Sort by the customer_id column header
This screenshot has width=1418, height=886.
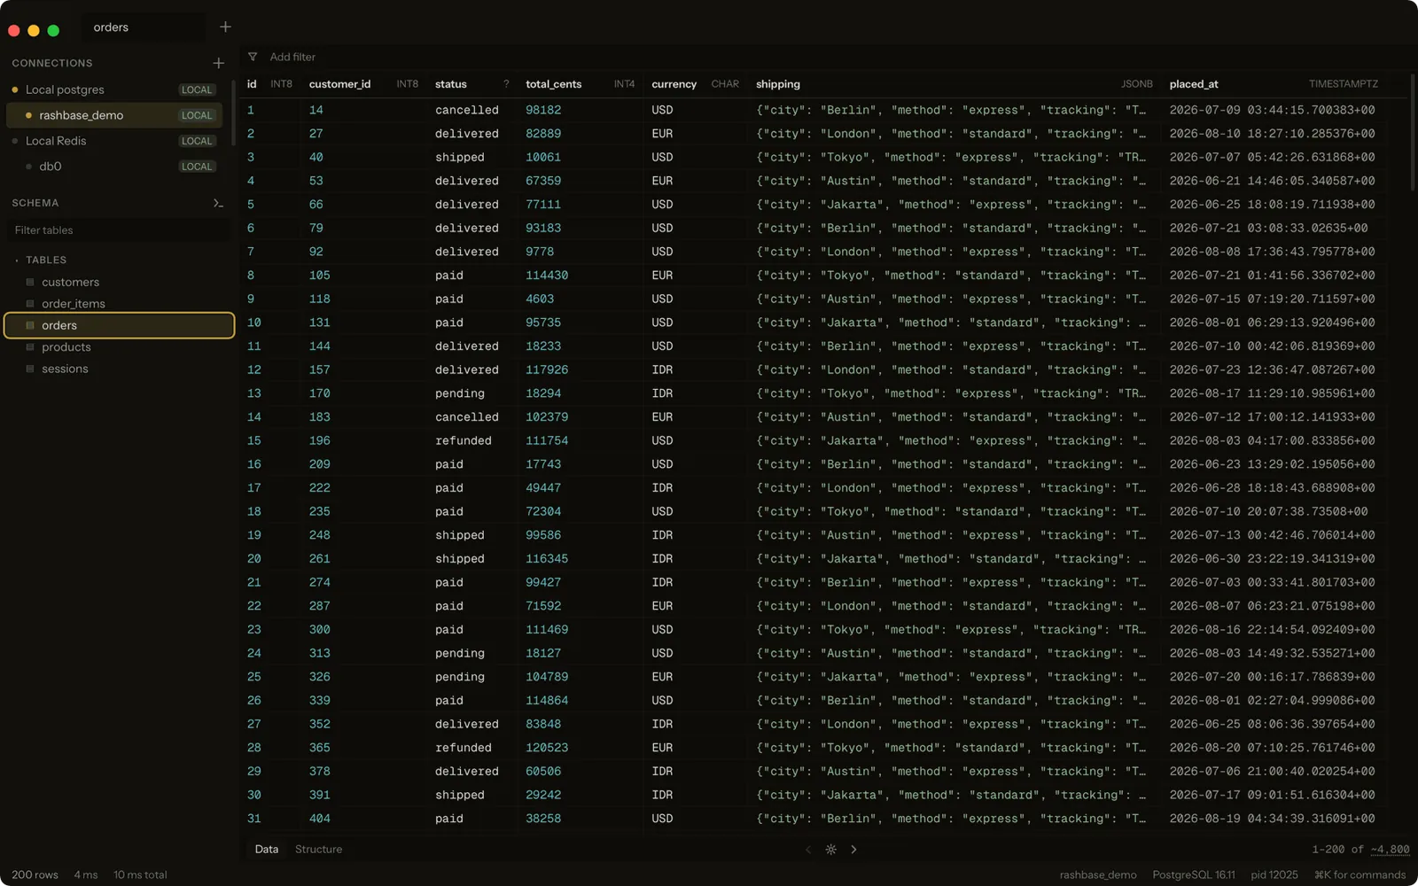(363, 84)
